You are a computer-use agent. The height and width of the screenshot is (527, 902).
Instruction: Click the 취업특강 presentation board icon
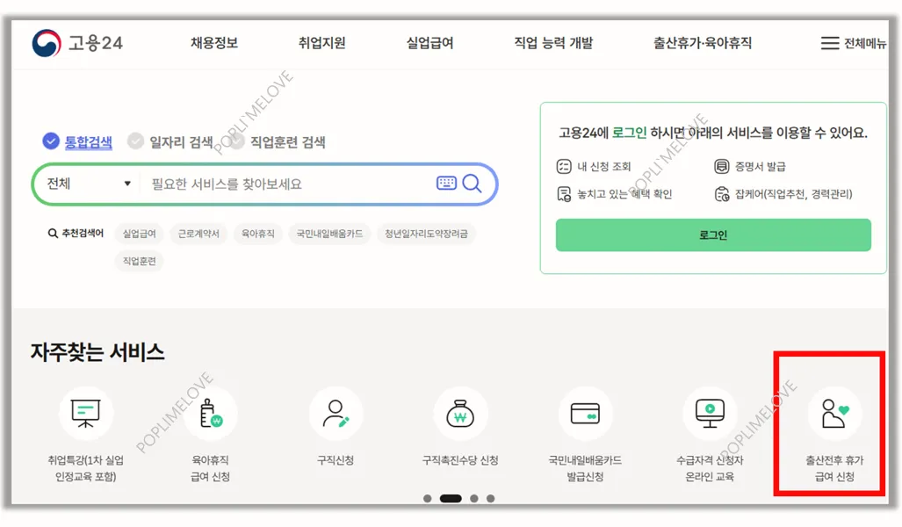pyautogui.click(x=86, y=413)
